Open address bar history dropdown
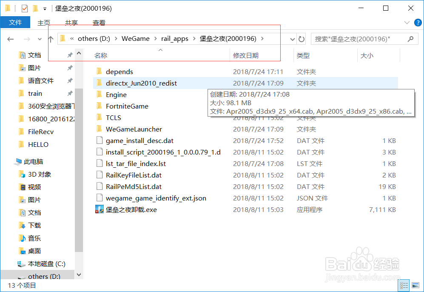Screen dimensions: 424x292 [x=292, y=39]
